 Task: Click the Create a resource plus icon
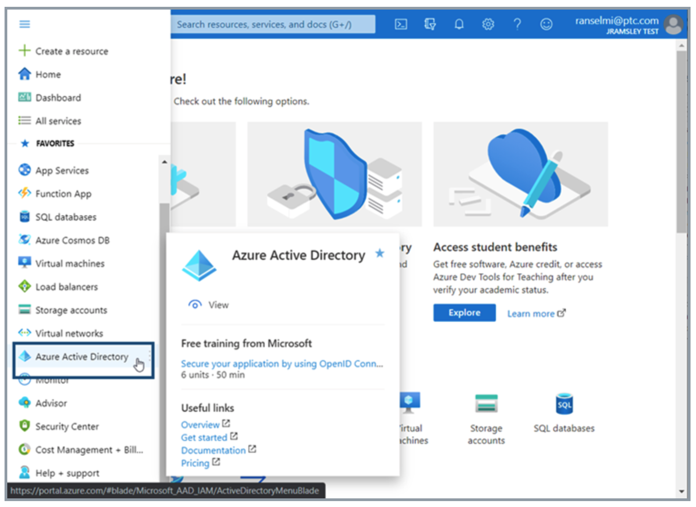pos(25,51)
